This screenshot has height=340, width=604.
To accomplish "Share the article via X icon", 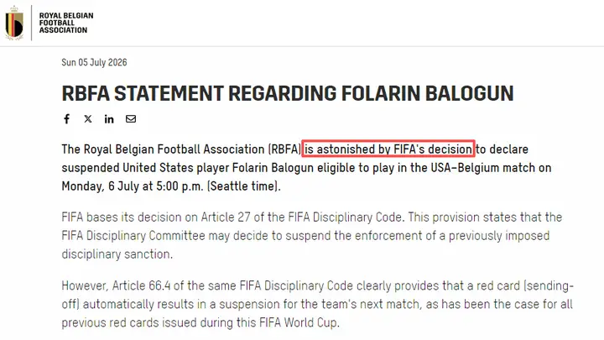I will (x=88, y=118).
